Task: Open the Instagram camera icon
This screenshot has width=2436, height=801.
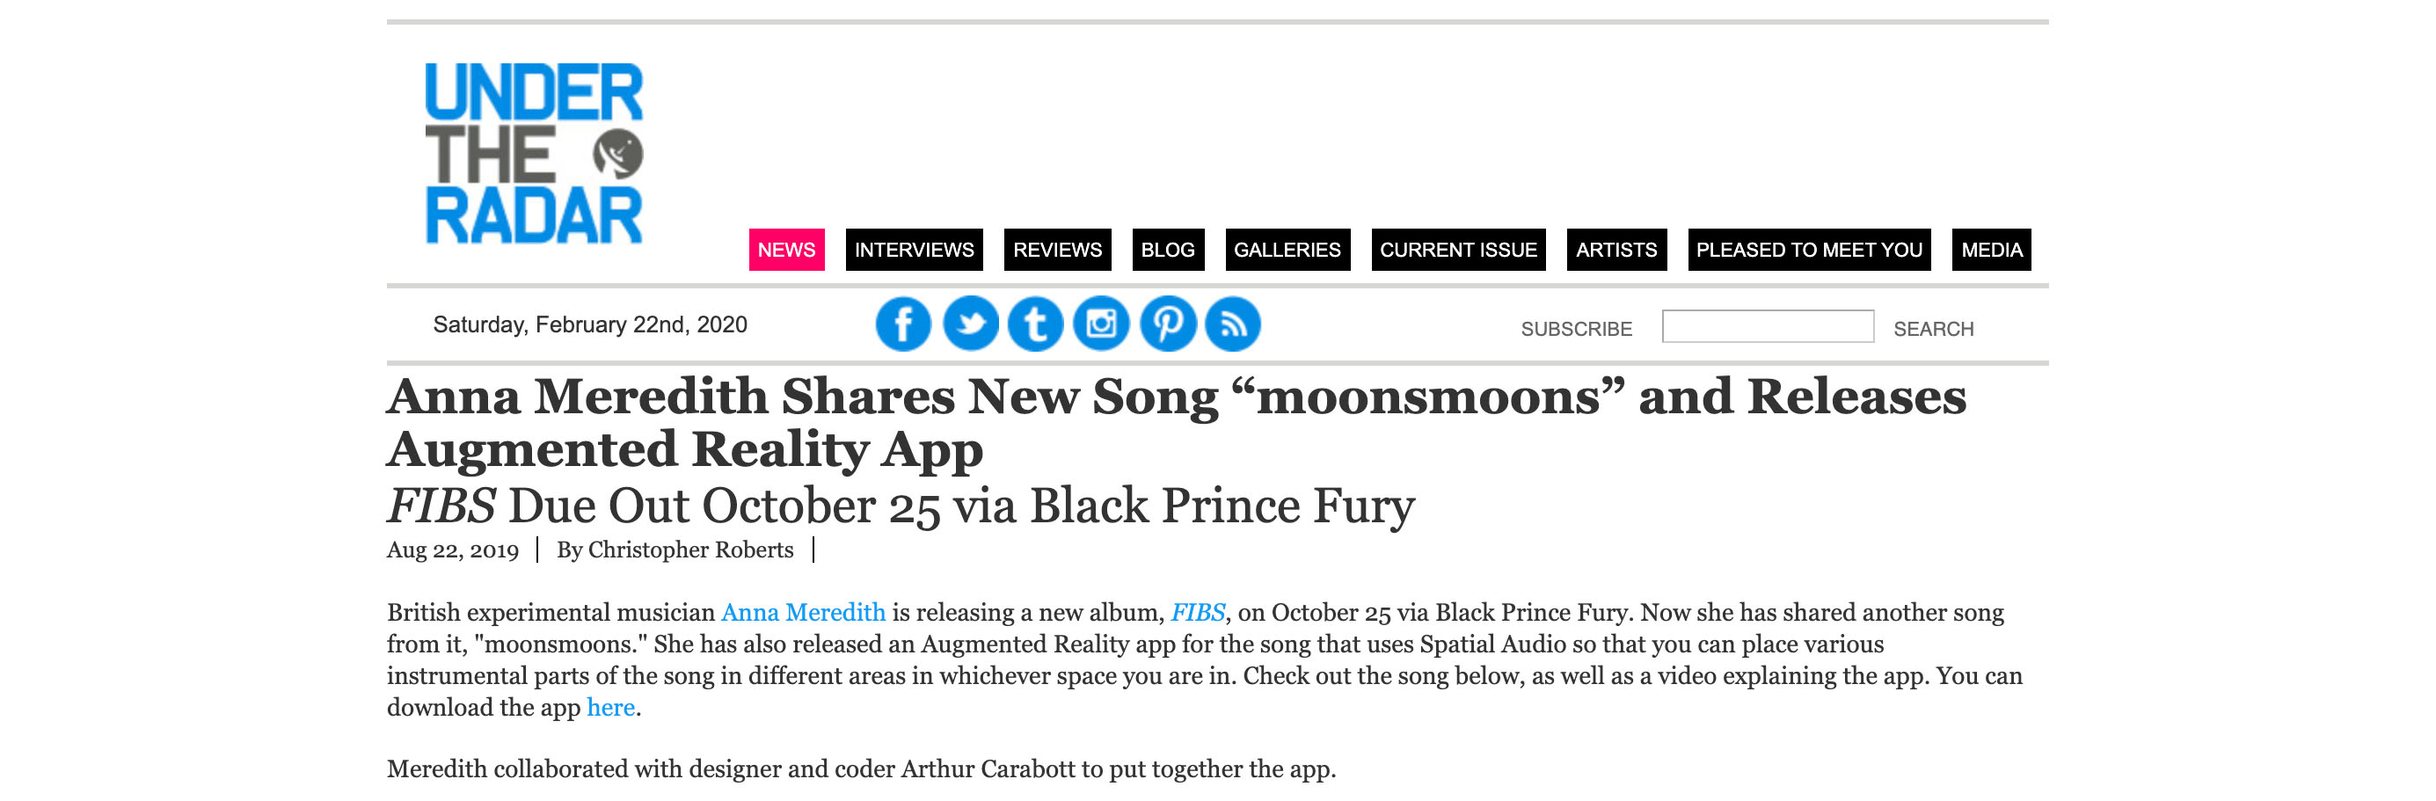Action: point(1102,324)
